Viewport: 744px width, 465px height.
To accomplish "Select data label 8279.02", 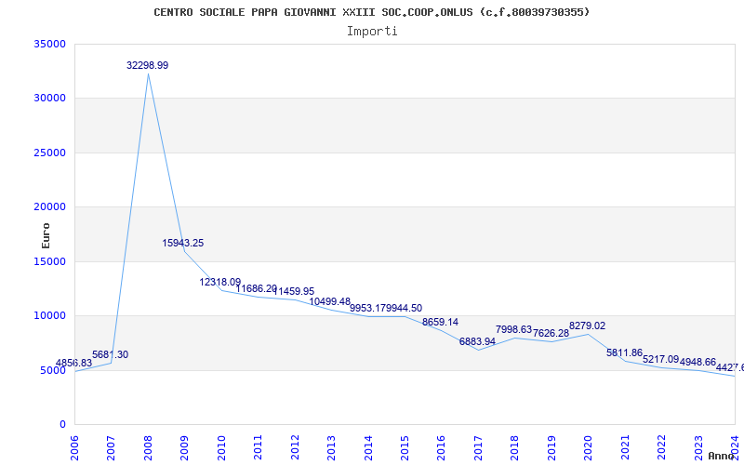I will [x=588, y=326].
